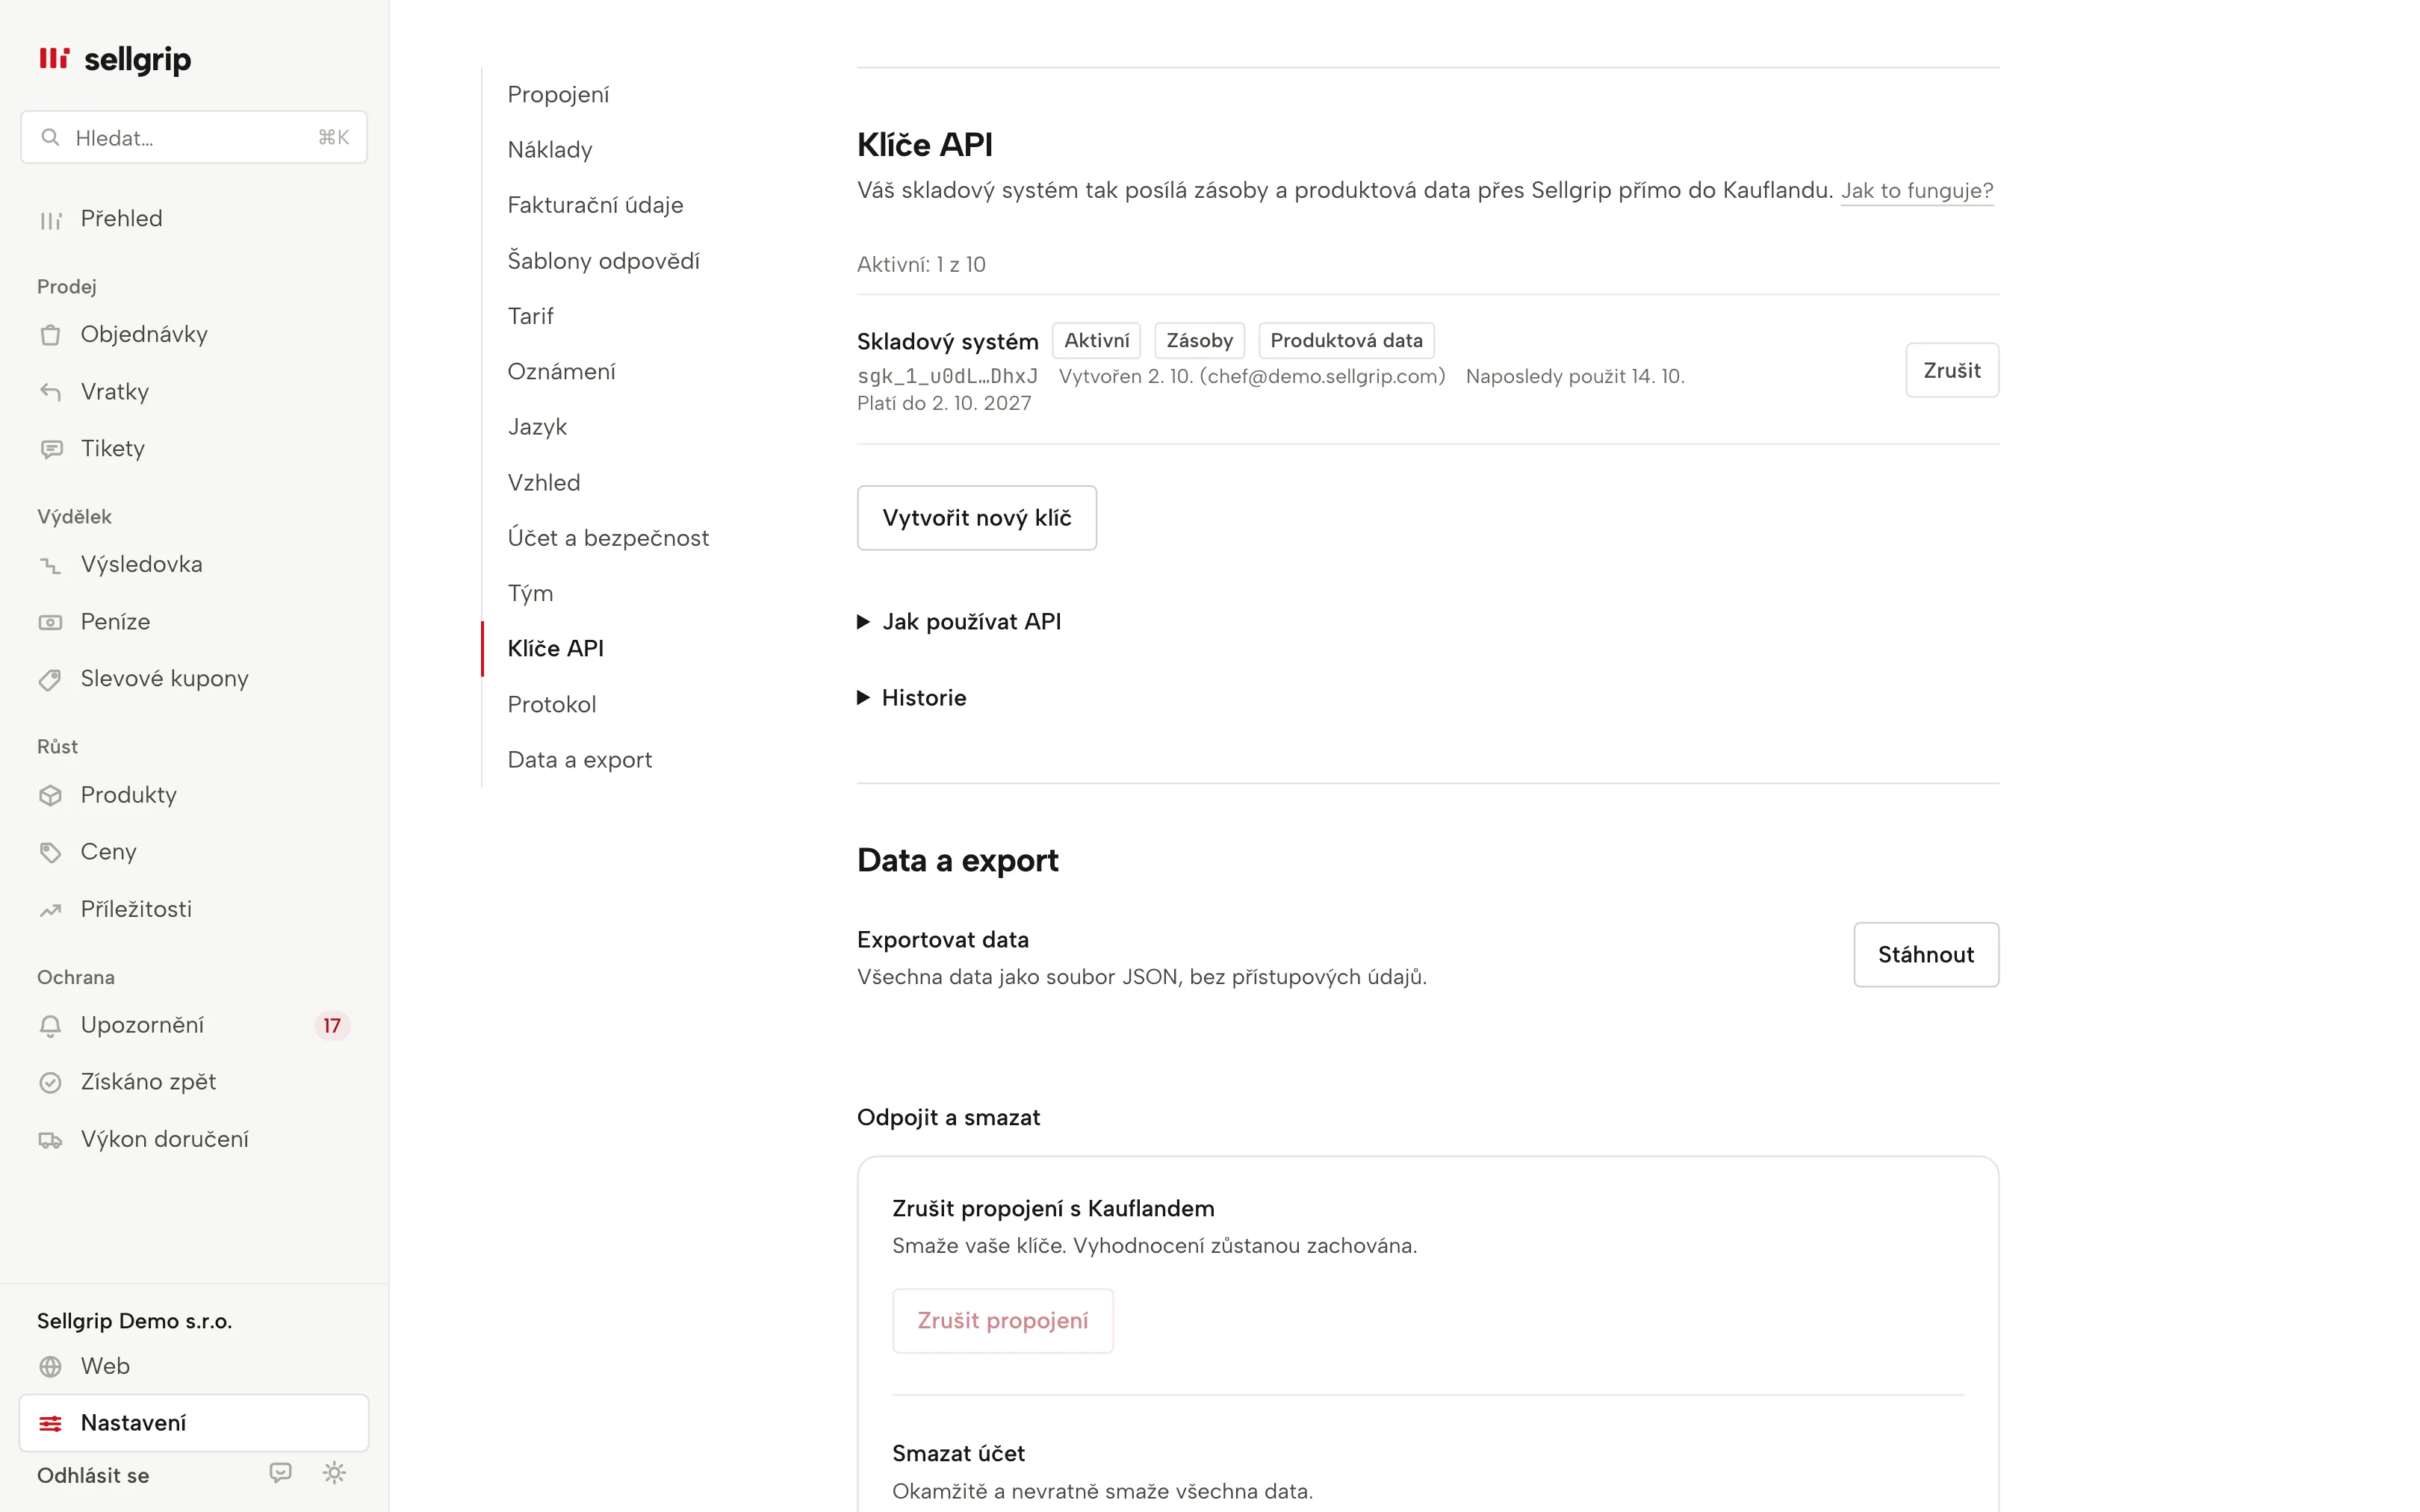Click the feedback chat icon
The height and width of the screenshot is (1512, 2420).
pos(281,1473)
